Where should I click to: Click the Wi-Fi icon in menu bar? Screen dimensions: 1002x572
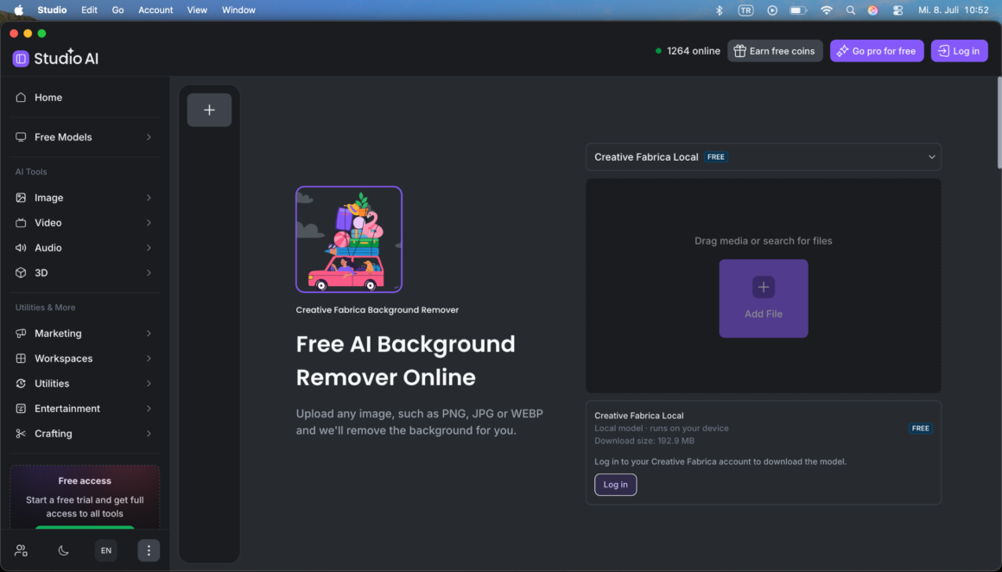coord(827,10)
